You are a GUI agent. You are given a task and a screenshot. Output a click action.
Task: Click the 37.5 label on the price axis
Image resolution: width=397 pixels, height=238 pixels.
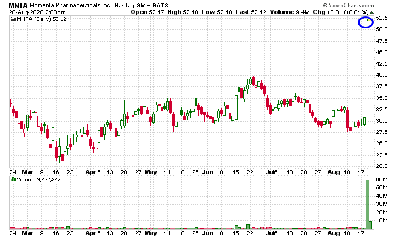point(382,86)
